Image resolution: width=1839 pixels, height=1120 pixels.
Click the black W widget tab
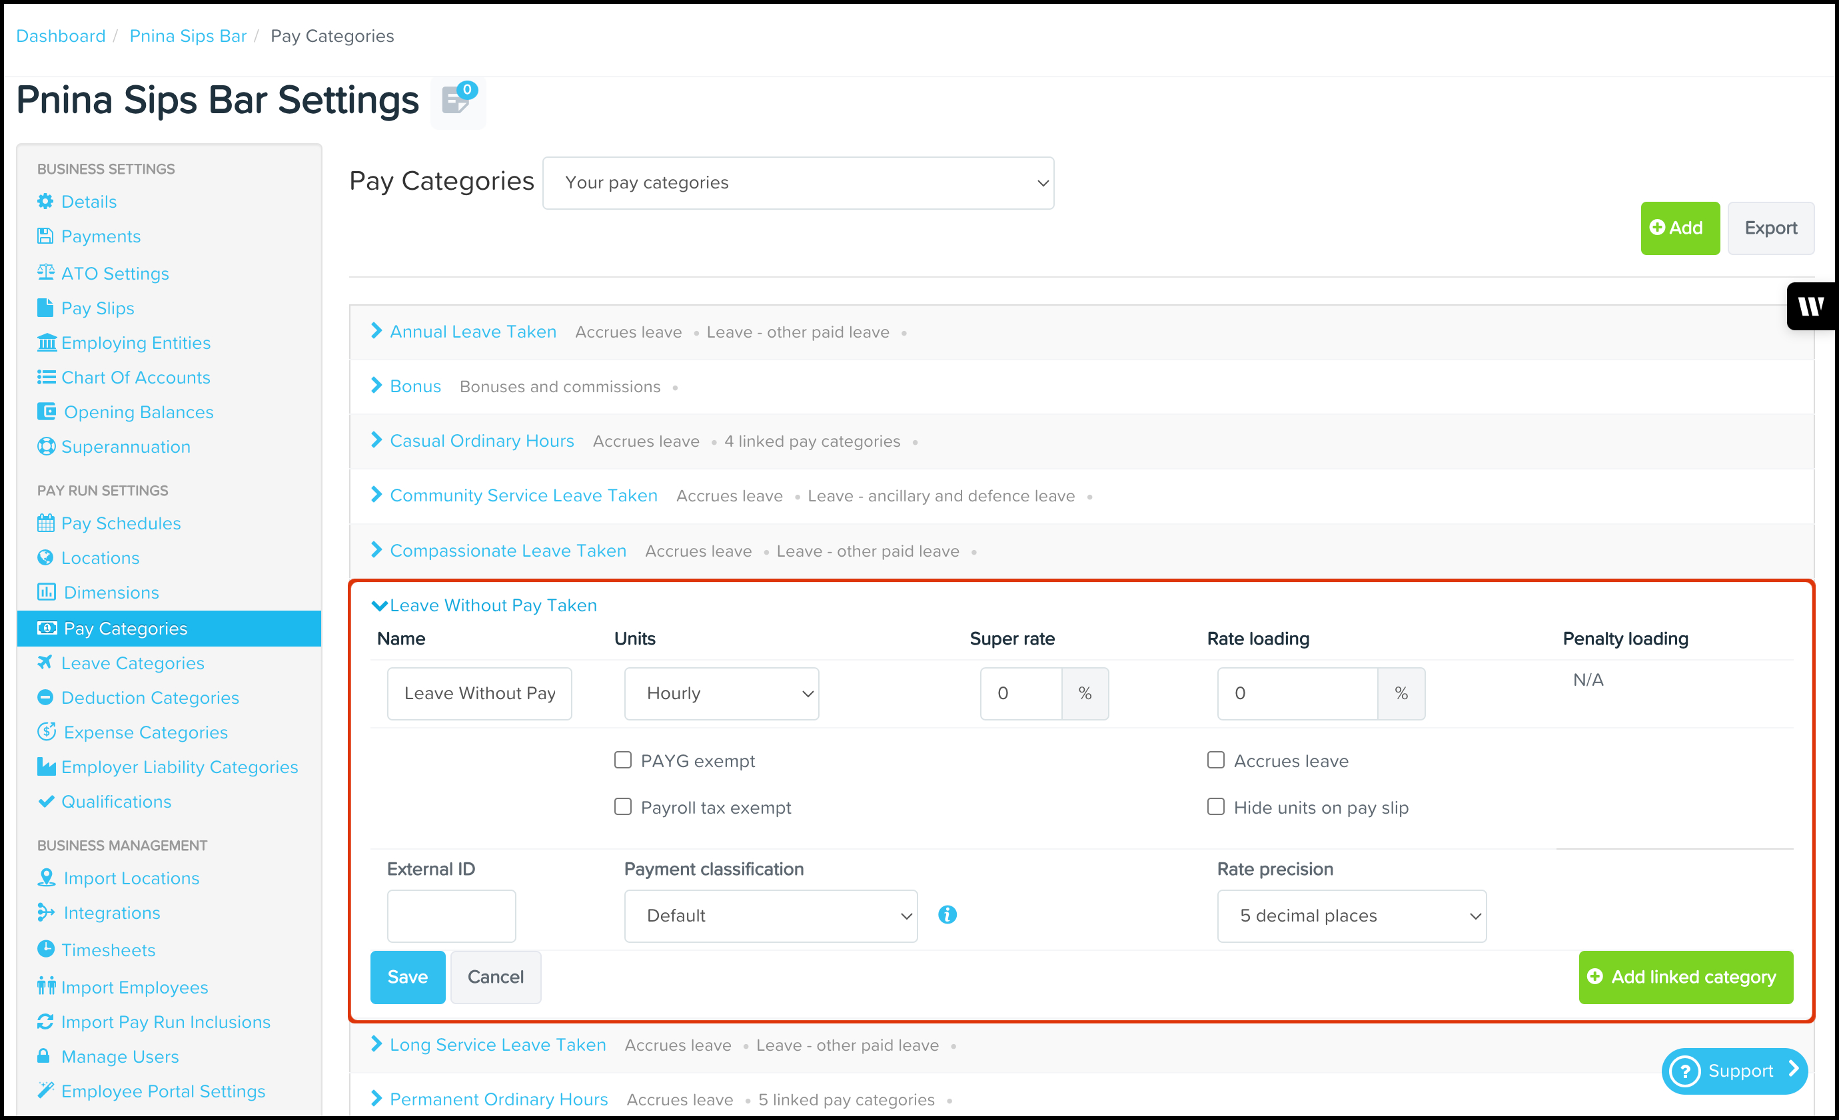pyautogui.click(x=1812, y=306)
